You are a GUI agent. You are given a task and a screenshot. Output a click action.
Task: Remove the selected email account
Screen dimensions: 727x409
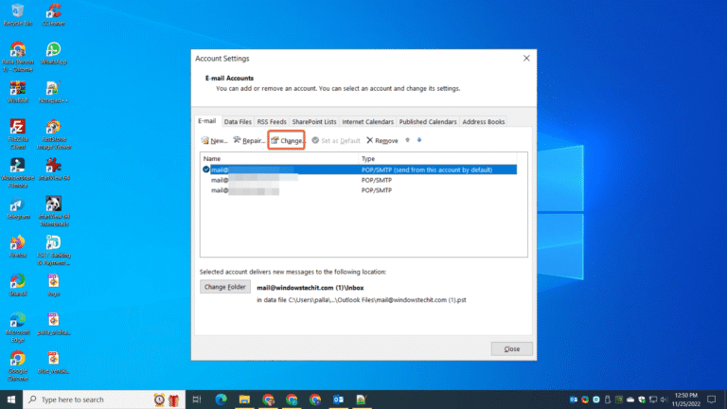[382, 140]
